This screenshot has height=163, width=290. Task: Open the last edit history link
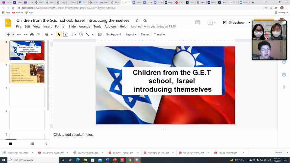tap(154, 27)
